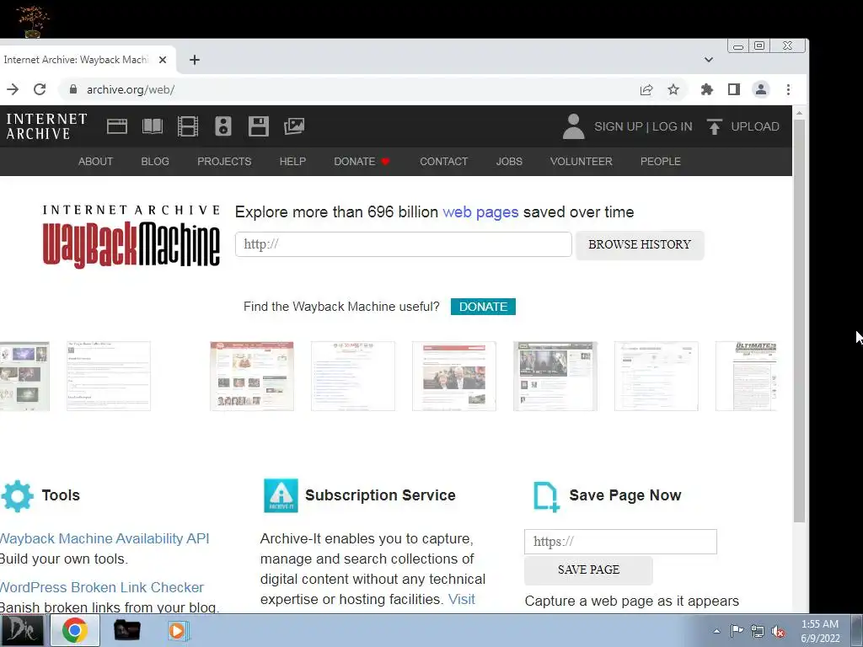Open the Texts book icon
The width and height of the screenshot is (863, 647).
coord(153,126)
